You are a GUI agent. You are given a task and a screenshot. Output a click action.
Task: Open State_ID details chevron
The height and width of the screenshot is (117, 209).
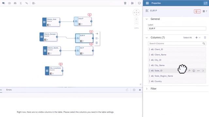click(x=203, y=71)
